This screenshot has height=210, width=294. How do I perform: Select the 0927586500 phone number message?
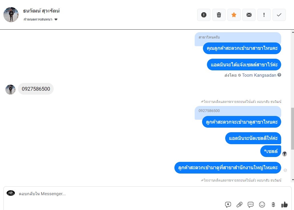pos(36,89)
